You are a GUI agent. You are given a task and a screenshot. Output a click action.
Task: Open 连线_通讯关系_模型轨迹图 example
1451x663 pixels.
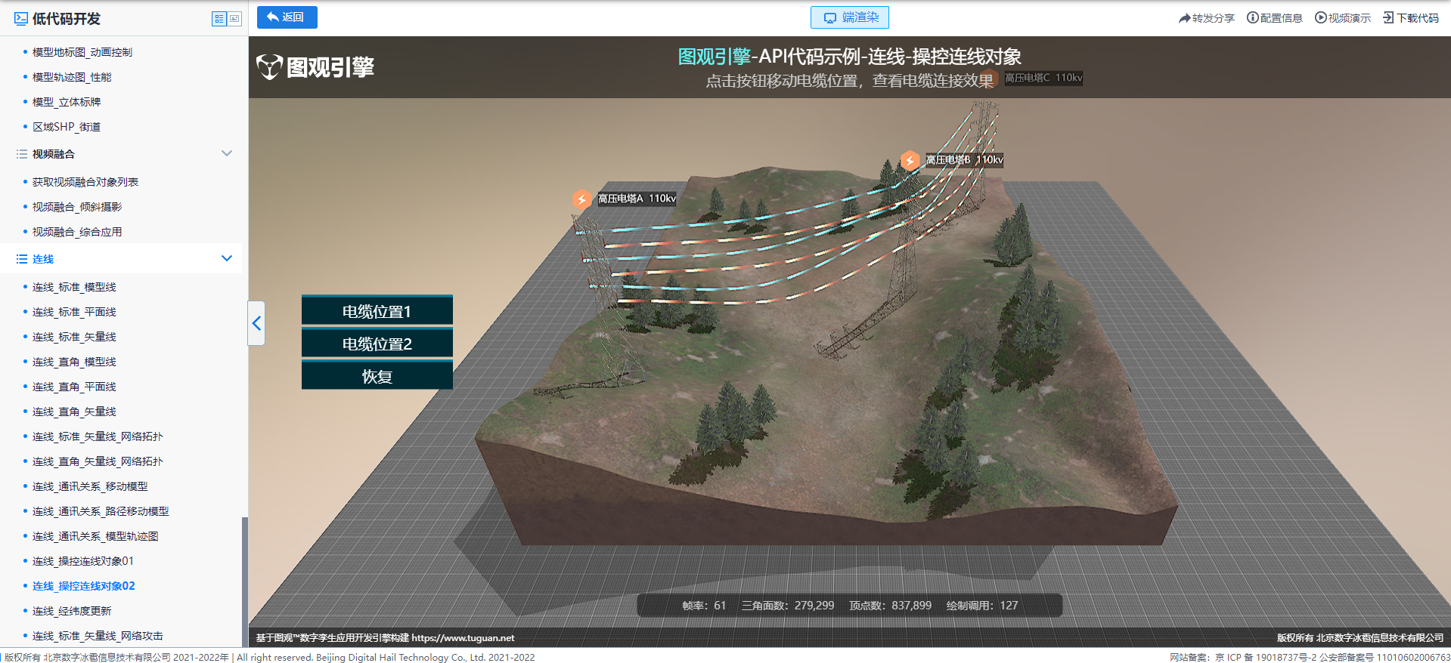(95, 536)
